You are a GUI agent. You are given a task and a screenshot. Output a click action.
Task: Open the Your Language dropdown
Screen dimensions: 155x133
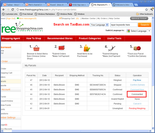coord(99,25)
